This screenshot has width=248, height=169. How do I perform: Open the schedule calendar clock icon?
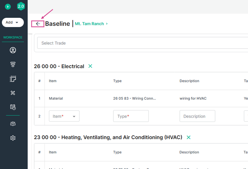coord(13,107)
